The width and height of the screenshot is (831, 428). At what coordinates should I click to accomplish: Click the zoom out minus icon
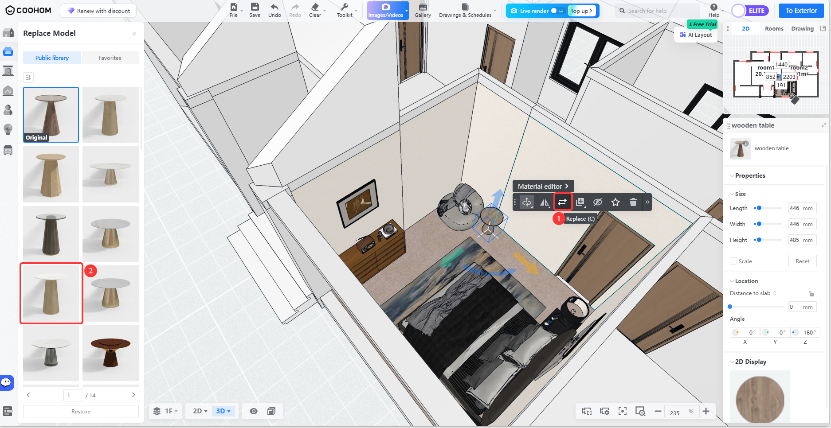point(658,412)
